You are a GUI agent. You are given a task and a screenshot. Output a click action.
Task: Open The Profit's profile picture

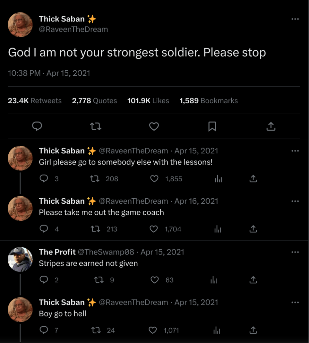click(20, 259)
